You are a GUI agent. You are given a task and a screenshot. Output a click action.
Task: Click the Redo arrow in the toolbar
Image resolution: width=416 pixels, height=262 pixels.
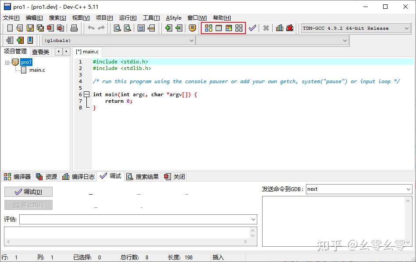click(x=101, y=28)
